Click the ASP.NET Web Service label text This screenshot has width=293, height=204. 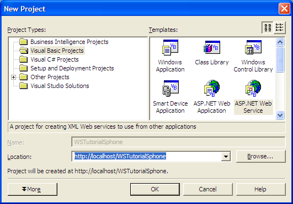(253, 107)
